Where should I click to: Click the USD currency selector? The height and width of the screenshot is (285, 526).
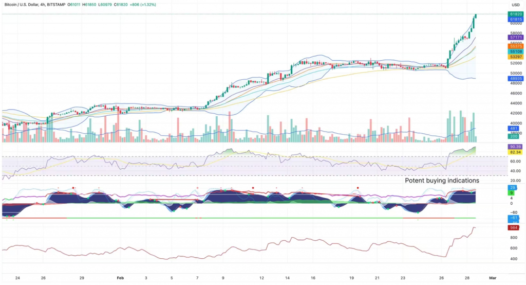515,5
